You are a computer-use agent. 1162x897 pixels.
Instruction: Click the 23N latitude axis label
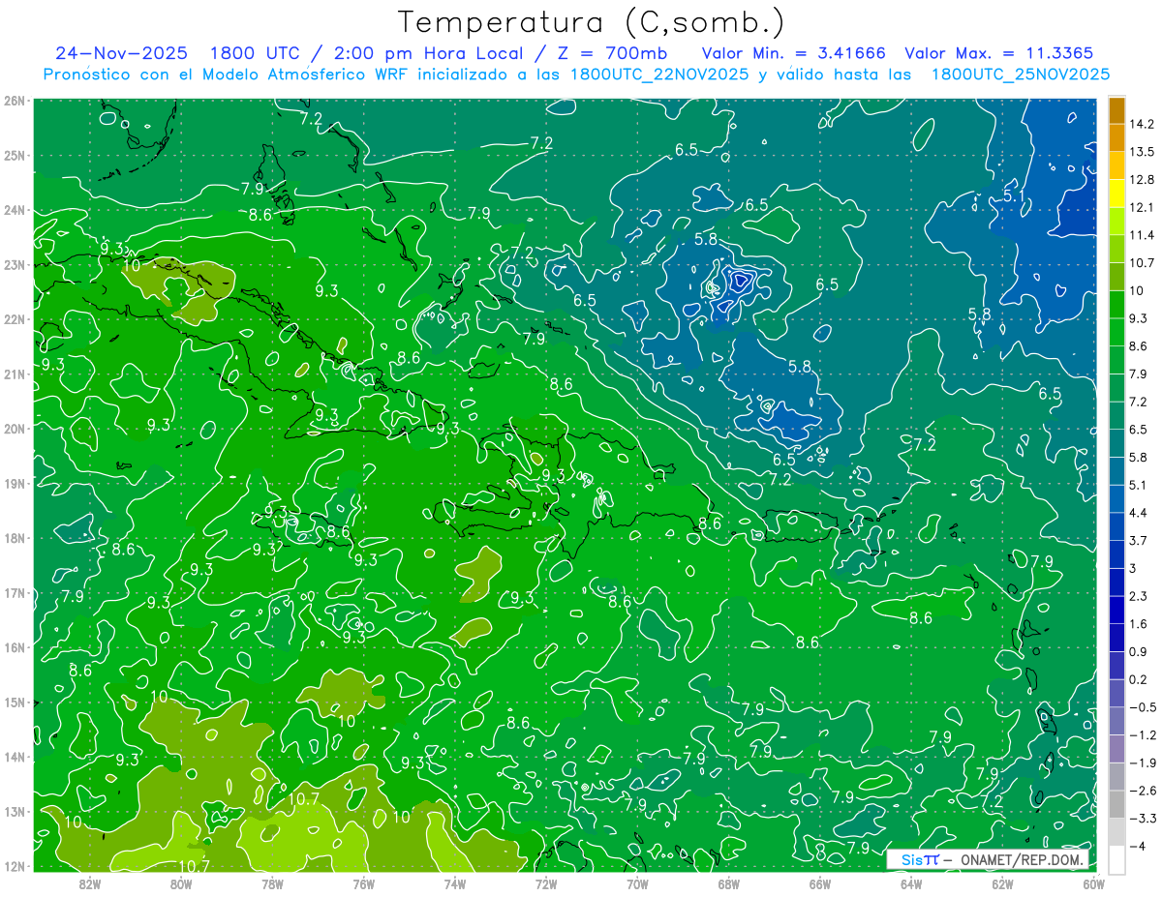point(15,264)
